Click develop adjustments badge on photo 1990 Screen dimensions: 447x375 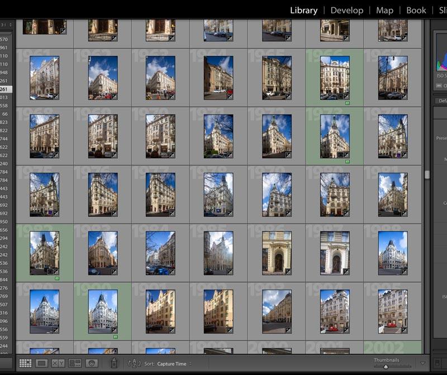coord(114,330)
